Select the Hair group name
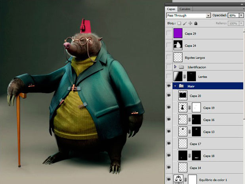Screen dimensions: 245x184 [x=191, y=86]
